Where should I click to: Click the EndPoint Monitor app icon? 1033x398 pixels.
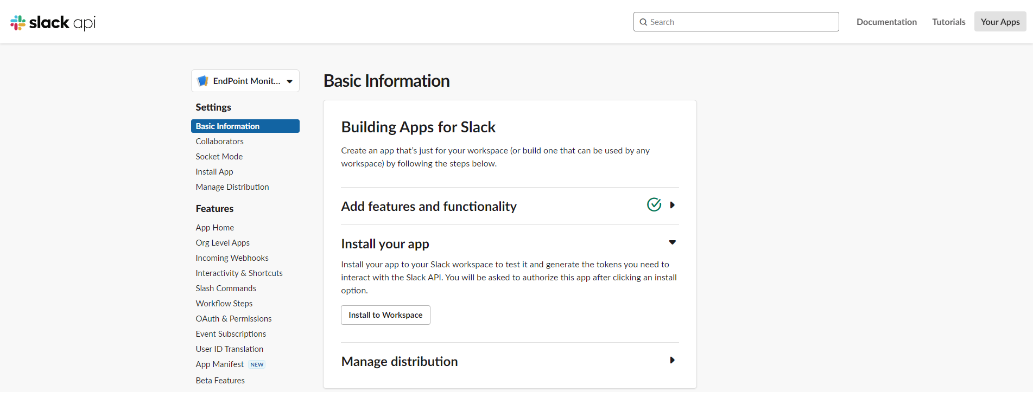(203, 81)
